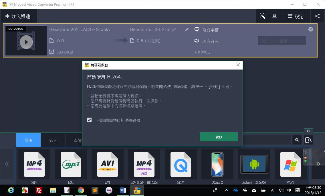The image size is (325, 196).
Task: Open the 沒有音訊 audio track selector
Action: point(207,41)
